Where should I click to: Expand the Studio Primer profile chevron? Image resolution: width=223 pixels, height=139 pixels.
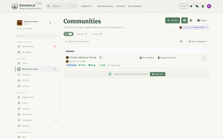coord(55,23)
